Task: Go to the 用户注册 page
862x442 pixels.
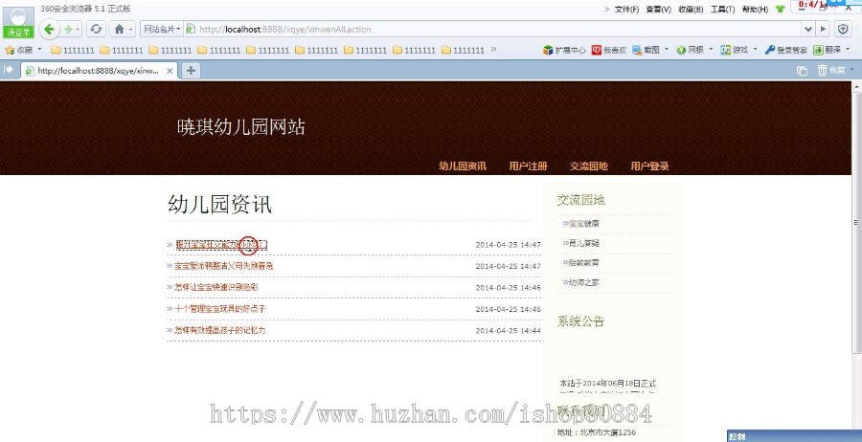Action: 528,166
